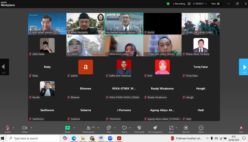Image resolution: width=248 pixels, height=142 pixels.
Task: Click the Record button
Action: click(x=186, y=129)
